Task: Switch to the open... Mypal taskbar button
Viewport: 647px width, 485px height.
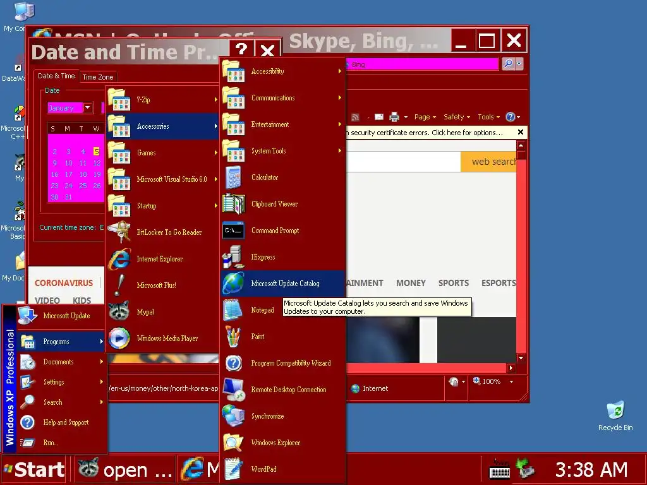Action: click(x=124, y=469)
